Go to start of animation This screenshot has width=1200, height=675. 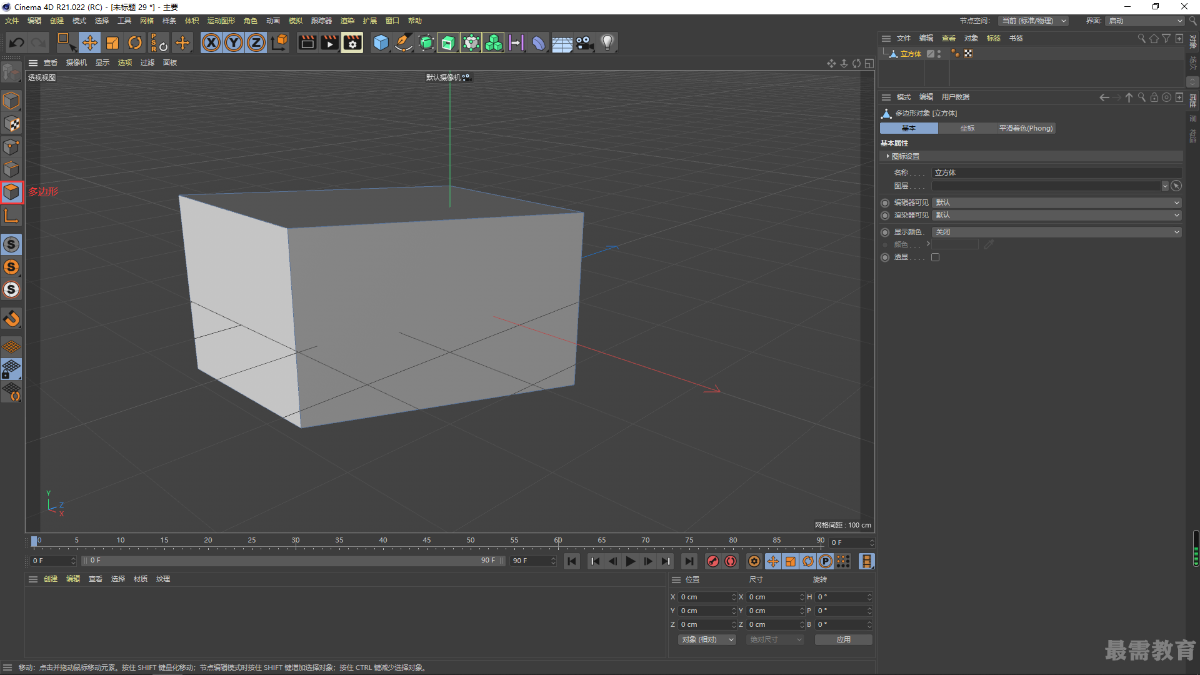[571, 561]
